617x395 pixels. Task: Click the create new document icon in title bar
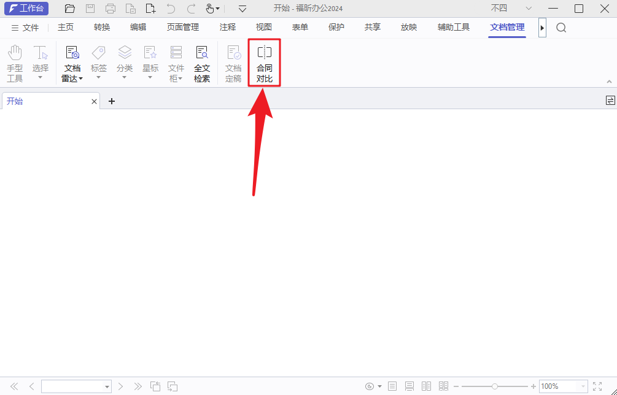click(150, 9)
